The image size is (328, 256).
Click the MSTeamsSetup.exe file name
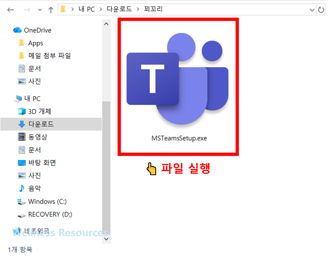click(179, 138)
